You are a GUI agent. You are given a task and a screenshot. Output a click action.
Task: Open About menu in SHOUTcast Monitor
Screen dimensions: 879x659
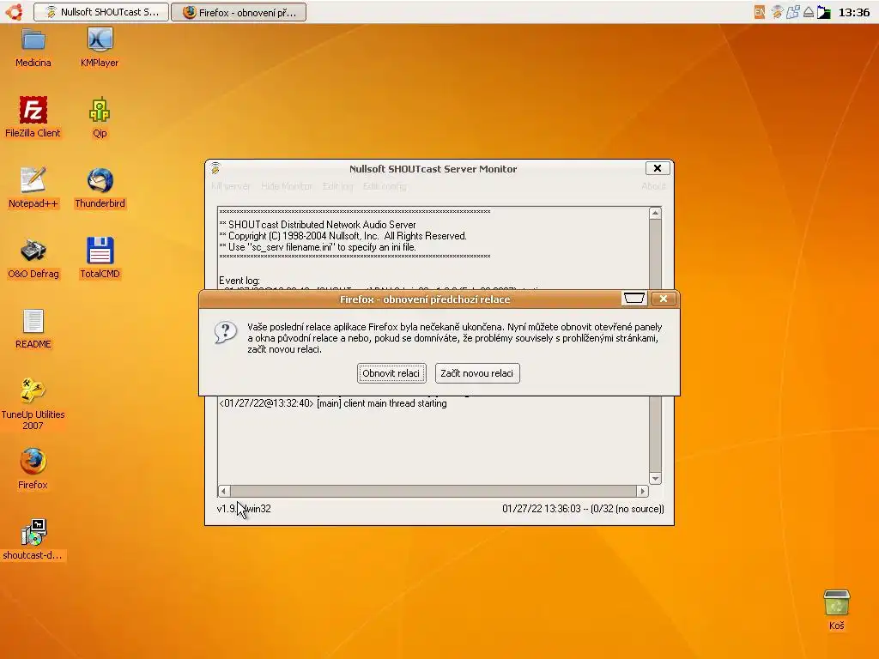[653, 186]
